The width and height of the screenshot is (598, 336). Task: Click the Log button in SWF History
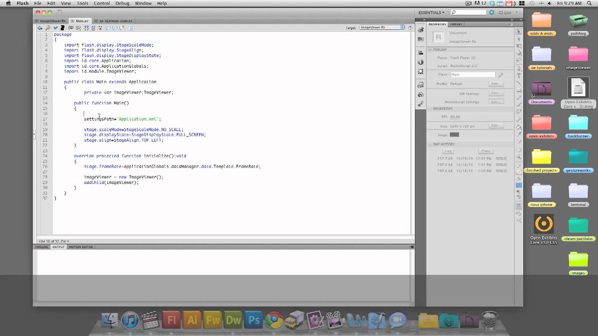[x=448, y=151]
